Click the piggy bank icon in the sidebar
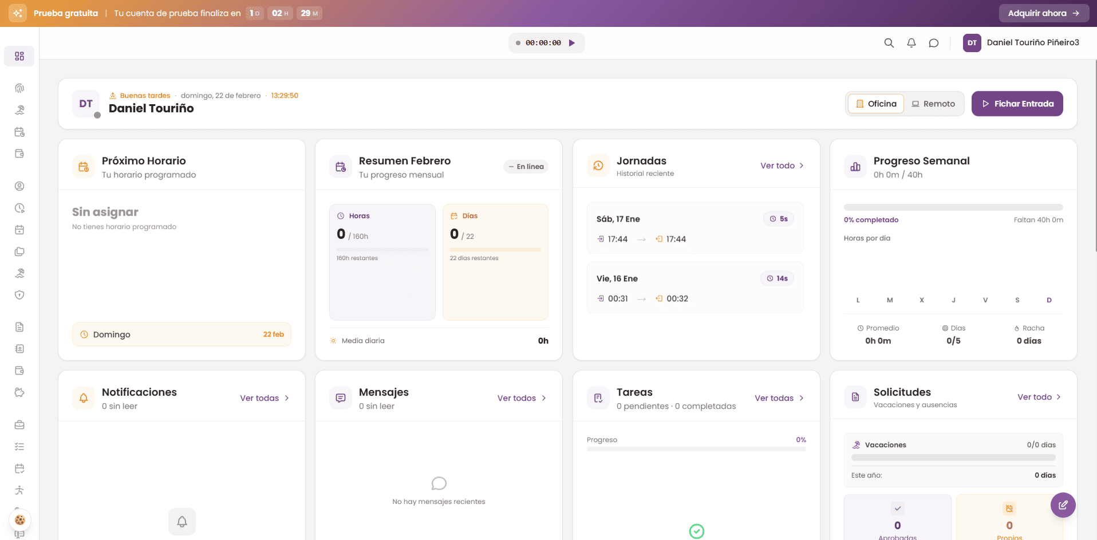Image resolution: width=1097 pixels, height=540 pixels. pos(19,392)
